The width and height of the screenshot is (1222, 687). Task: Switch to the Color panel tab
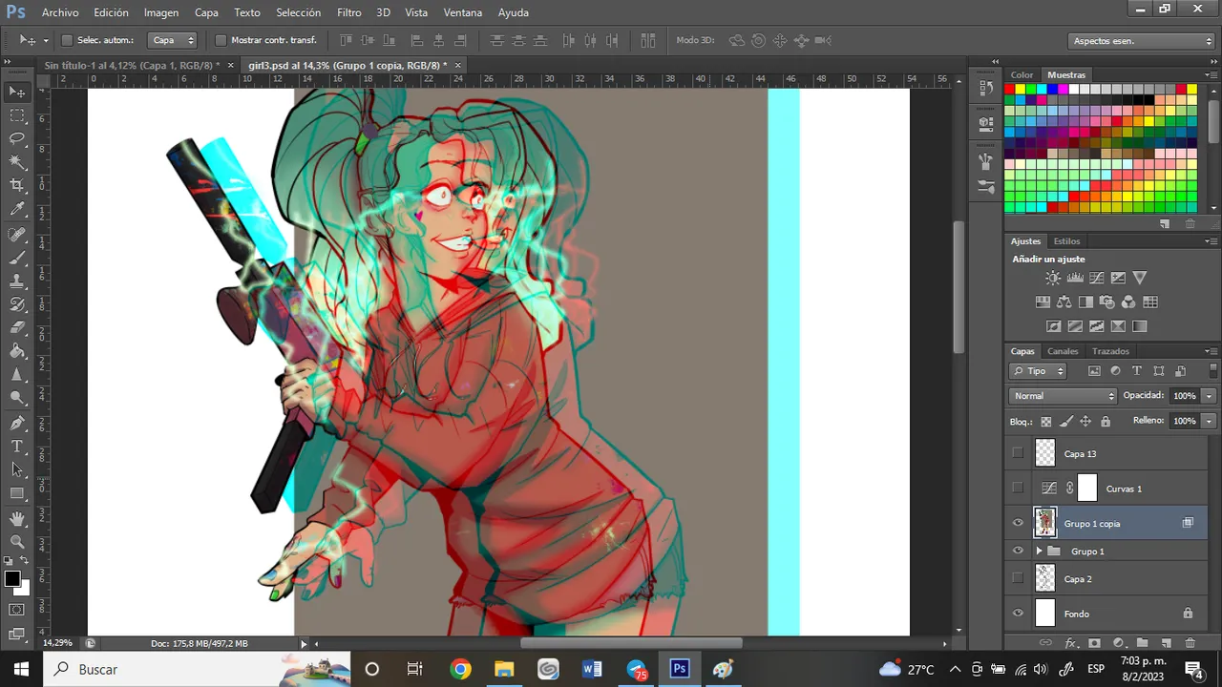coord(1022,74)
